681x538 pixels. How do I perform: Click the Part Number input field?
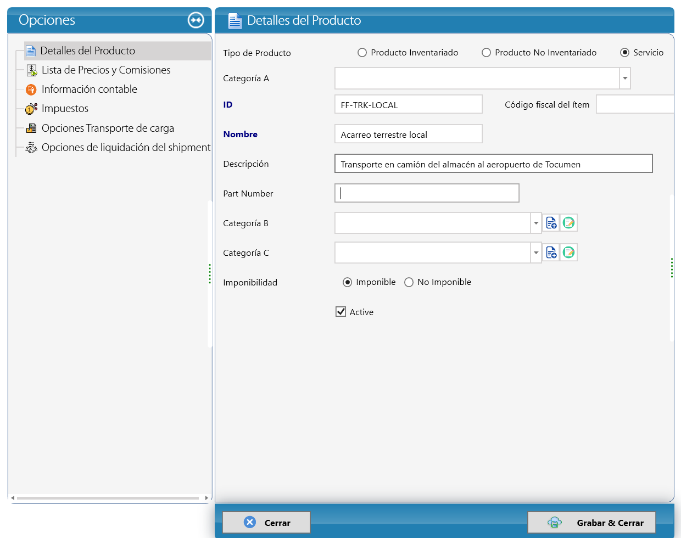pos(427,193)
